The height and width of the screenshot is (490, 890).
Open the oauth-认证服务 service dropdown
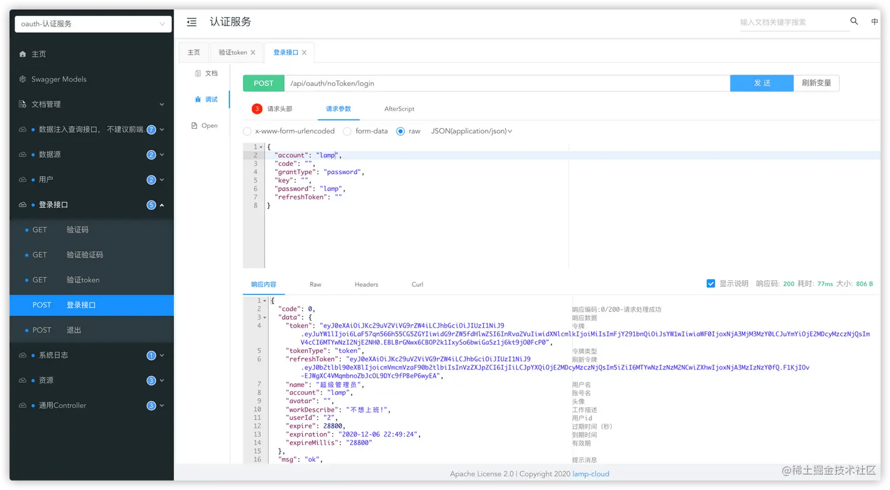pyautogui.click(x=94, y=24)
